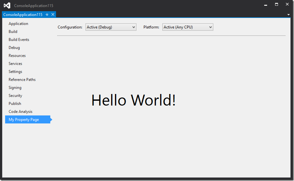The width and height of the screenshot is (294, 181).
Task: Go to the Publish page
Action: coord(15,104)
